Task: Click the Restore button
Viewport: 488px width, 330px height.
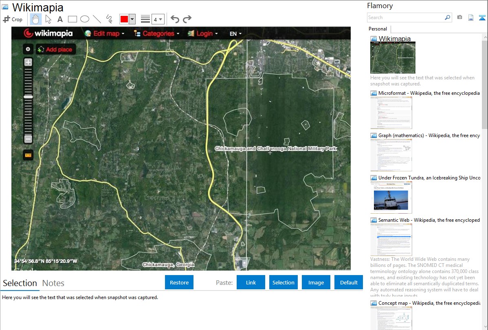Action: coord(179,282)
